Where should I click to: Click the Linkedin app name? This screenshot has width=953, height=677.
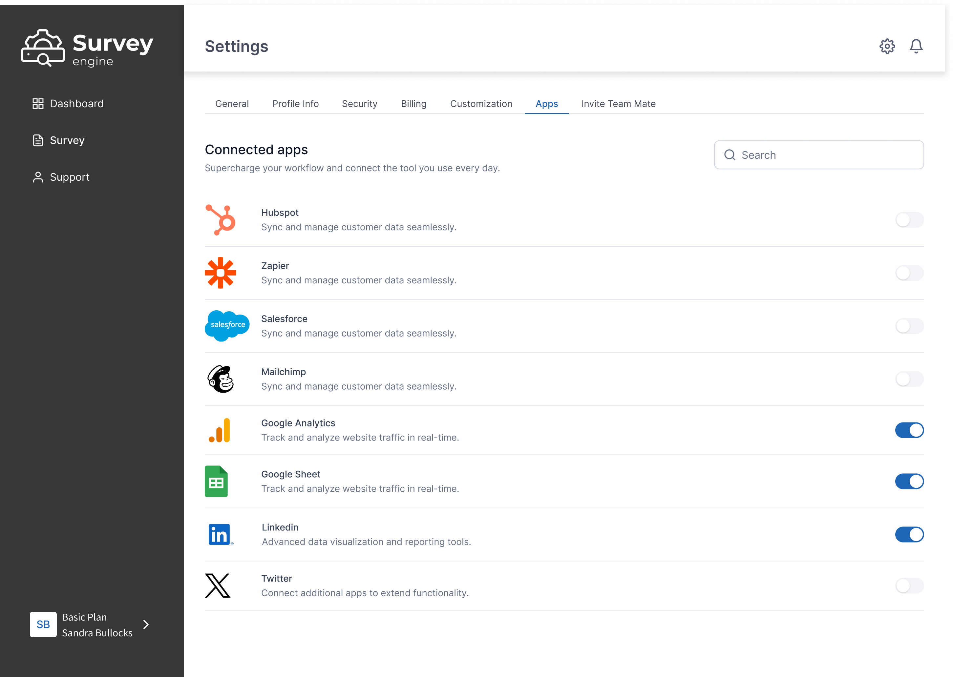[280, 527]
